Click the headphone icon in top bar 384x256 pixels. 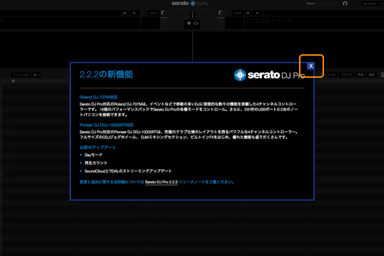(345, 3)
